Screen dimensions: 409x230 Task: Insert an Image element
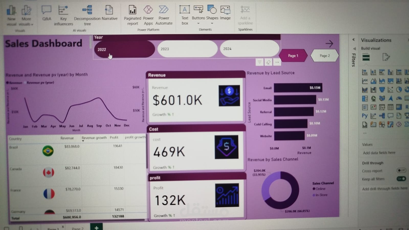(x=225, y=13)
